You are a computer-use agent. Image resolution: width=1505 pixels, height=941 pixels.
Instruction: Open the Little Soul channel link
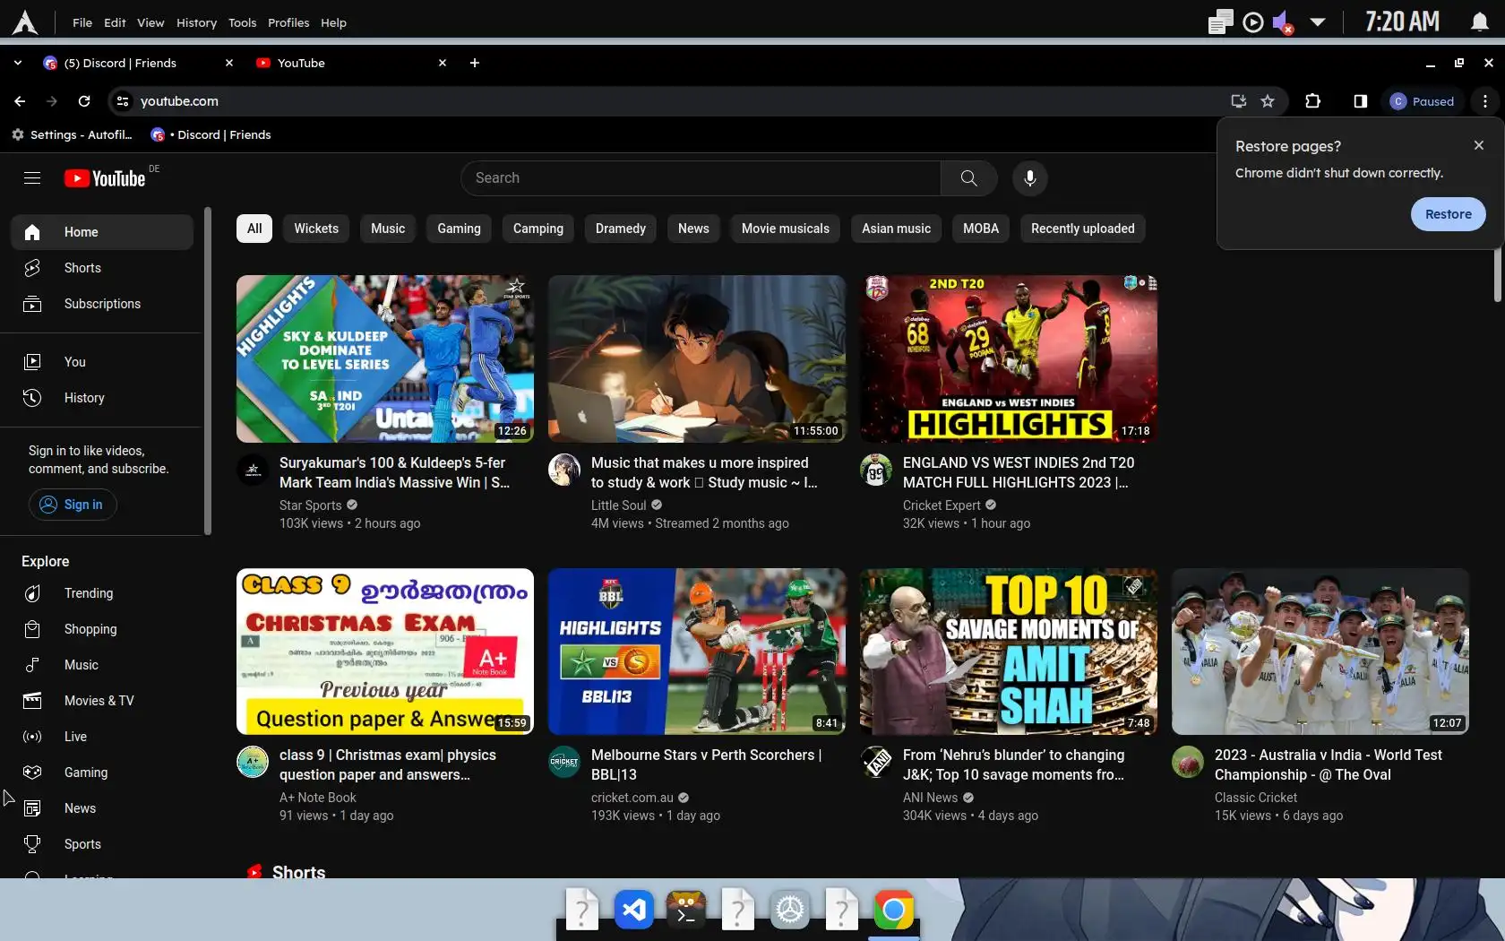[618, 505]
